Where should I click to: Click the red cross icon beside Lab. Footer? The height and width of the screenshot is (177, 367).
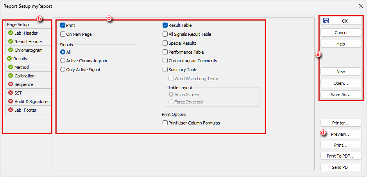[10, 110]
